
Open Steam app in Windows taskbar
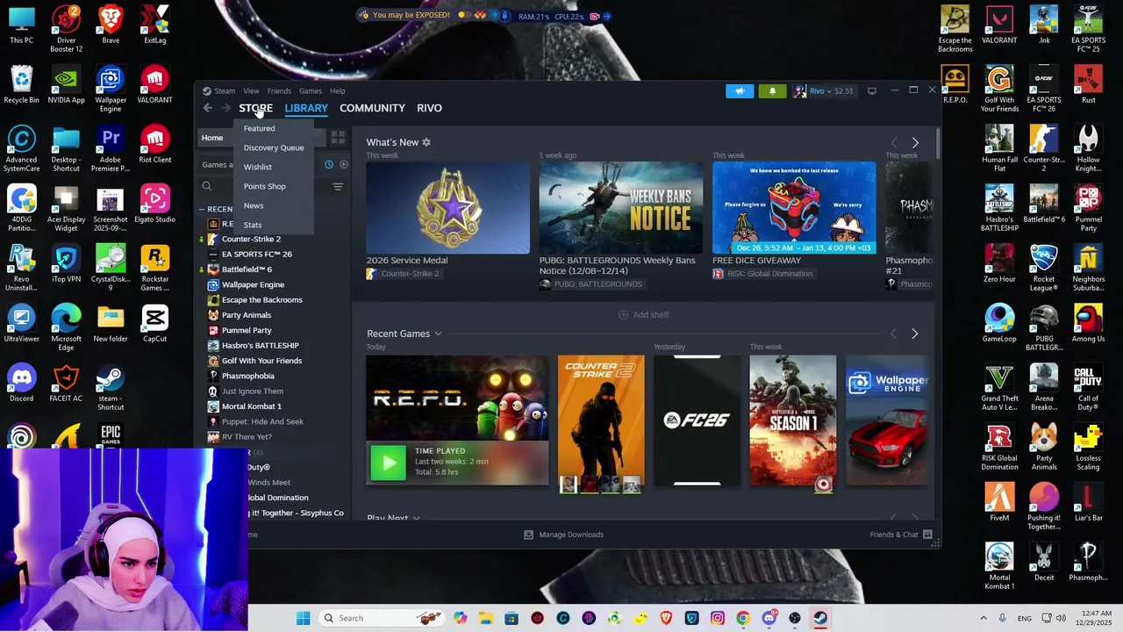(820, 618)
